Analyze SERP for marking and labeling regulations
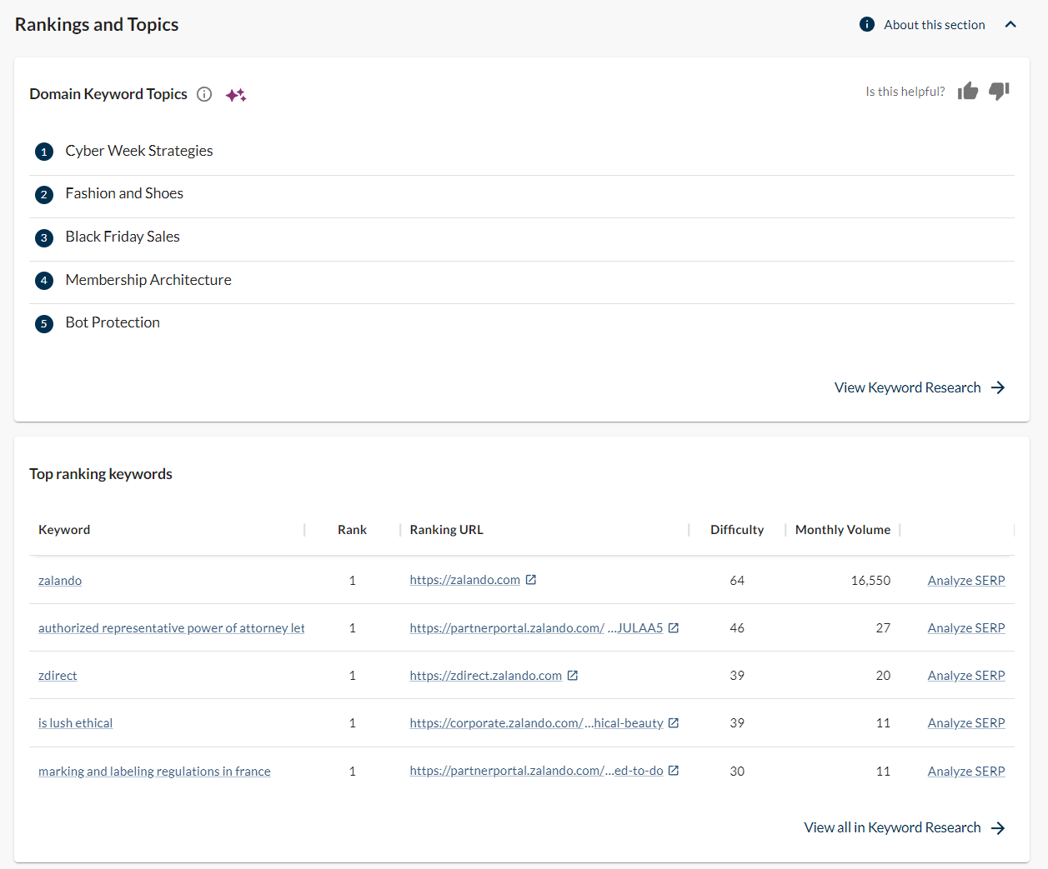Viewport: 1048px width, 869px height. tap(966, 772)
